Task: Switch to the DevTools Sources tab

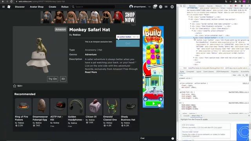Action: pos(210,6)
